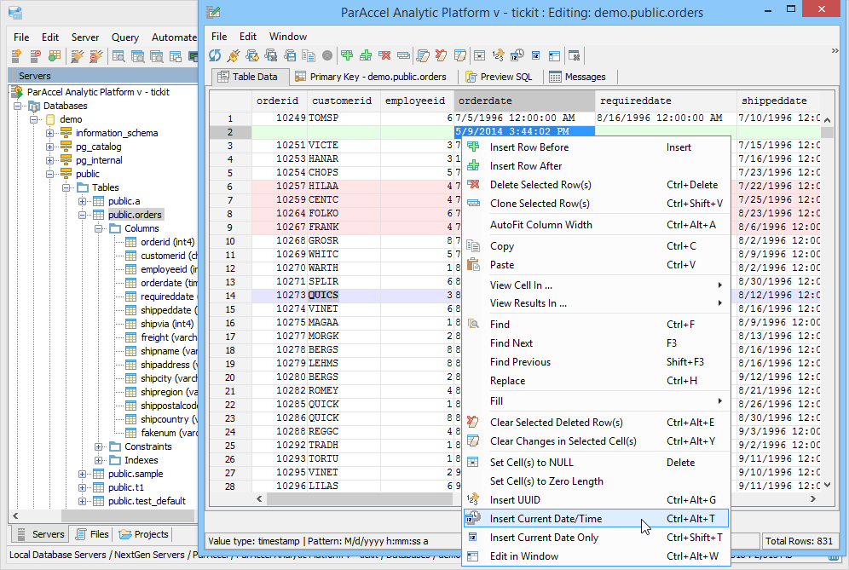The width and height of the screenshot is (849, 570).
Task: Click the Insert UUID toolbar icon
Action: coord(498,55)
